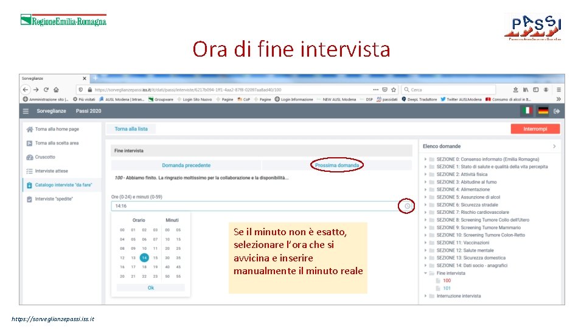The height and width of the screenshot is (329, 584).
Task: Open Interviste "spedite" in sidebar
Action: tap(54, 199)
